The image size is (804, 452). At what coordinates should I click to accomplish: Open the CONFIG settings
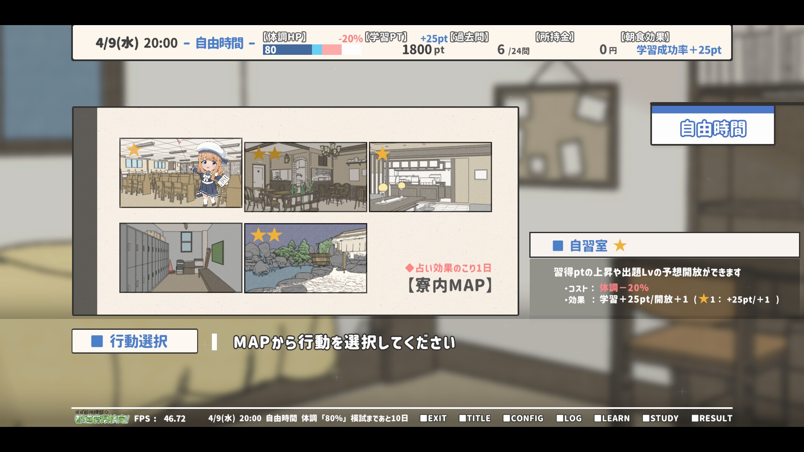pyautogui.click(x=523, y=418)
